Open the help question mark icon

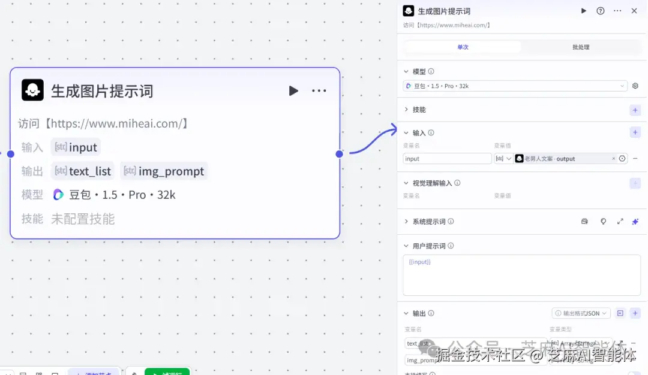601,10
